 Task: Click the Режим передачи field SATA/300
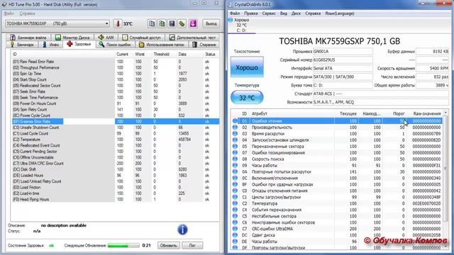point(343,77)
